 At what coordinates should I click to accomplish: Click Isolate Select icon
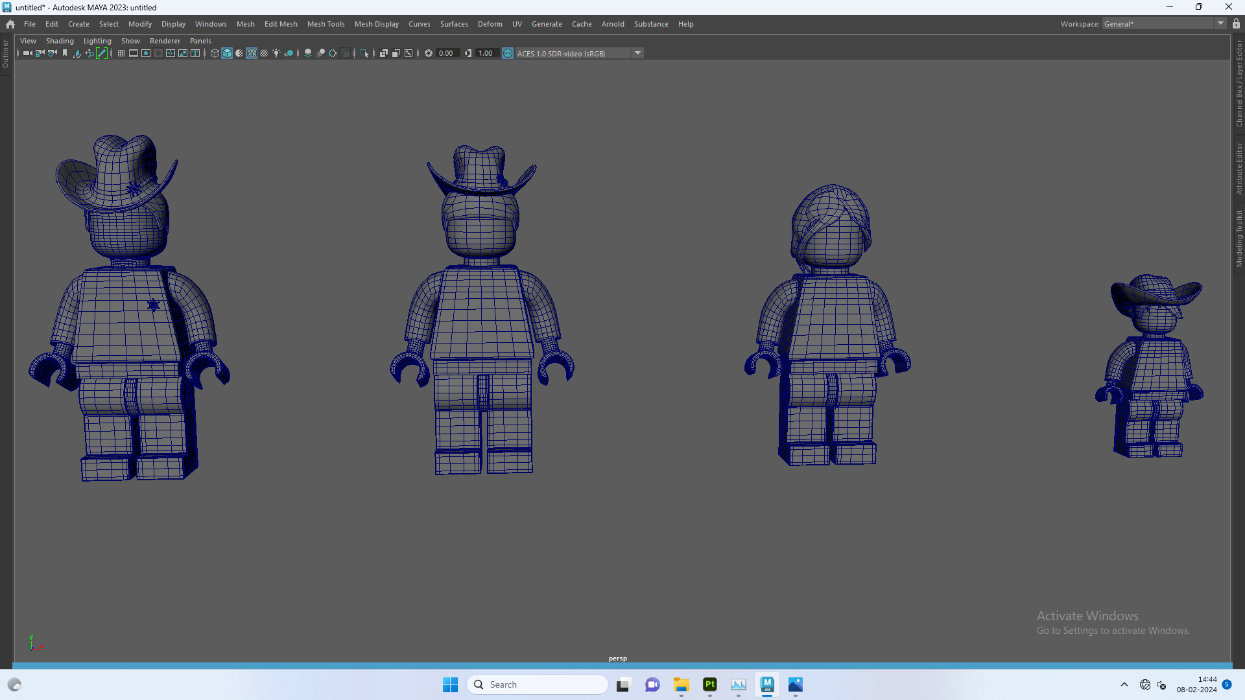tap(364, 53)
